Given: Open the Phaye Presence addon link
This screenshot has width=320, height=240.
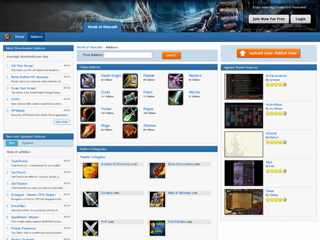Looking at the screenshot, I should (23, 229).
